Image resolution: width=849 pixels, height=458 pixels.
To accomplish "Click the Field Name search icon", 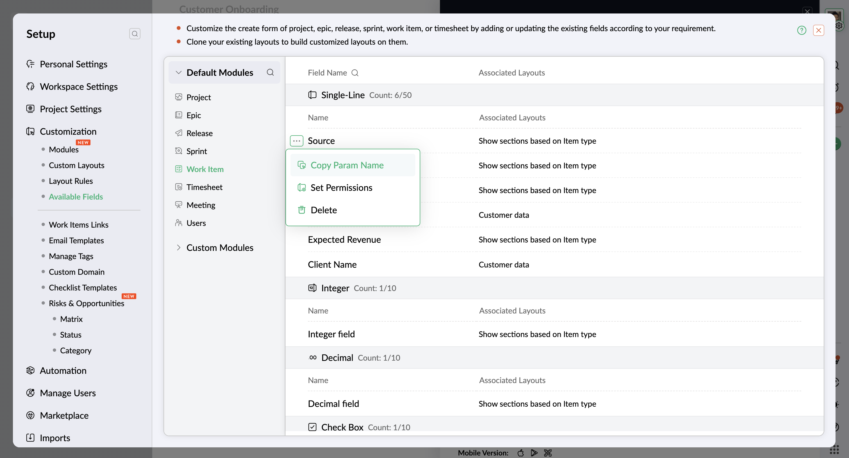I will [355, 73].
